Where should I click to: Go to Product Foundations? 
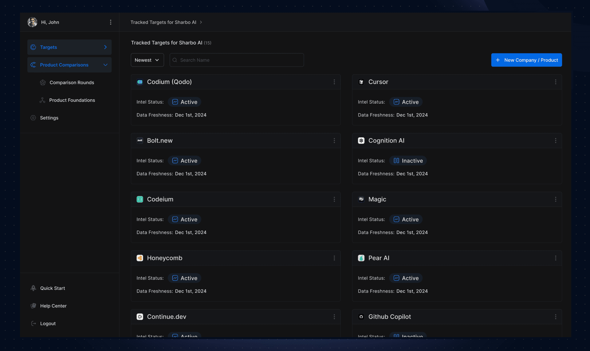pyautogui.click(x=72, y=100)
